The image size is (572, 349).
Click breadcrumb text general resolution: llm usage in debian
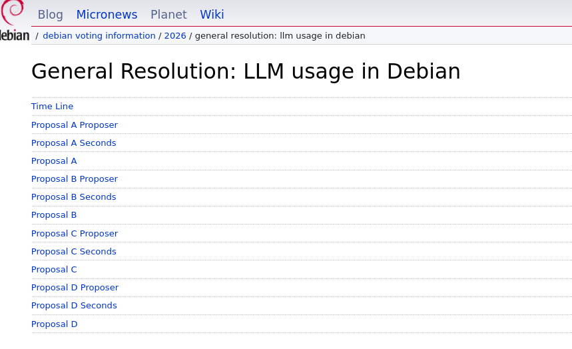[x=280, y=36]
